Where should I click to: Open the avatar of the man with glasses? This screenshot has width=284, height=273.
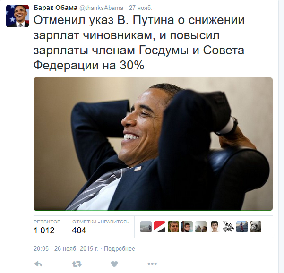[187, 227]
